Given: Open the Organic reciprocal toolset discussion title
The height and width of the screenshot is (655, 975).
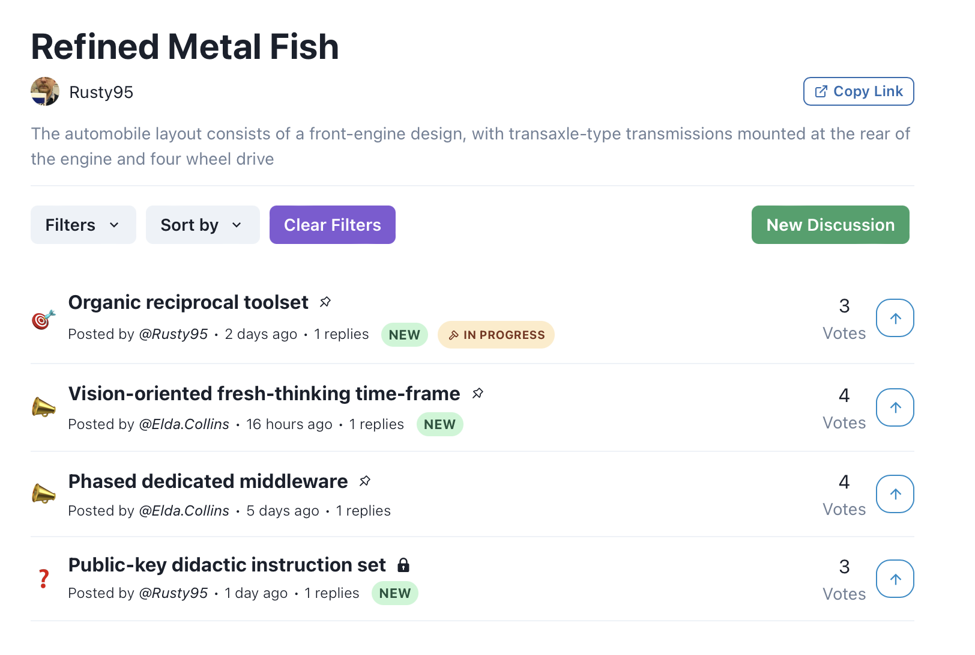Looking at the screenshot, I should (188, 302).
